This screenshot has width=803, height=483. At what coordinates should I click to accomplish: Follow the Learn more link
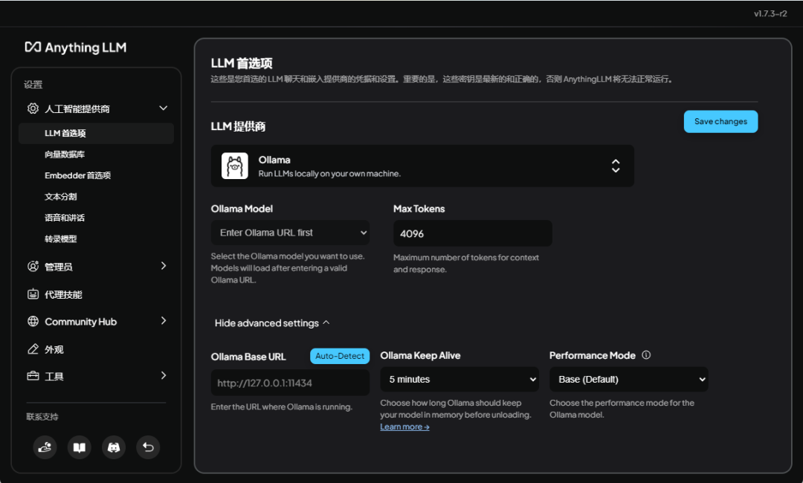(x=404, y=427)
